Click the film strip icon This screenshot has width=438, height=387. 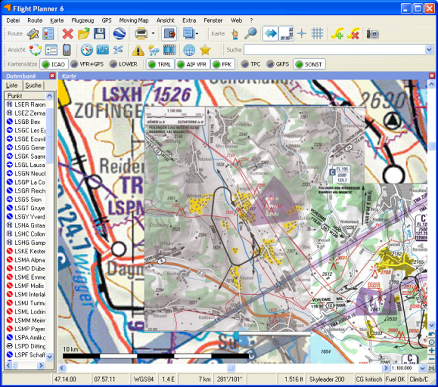[170, 50]
